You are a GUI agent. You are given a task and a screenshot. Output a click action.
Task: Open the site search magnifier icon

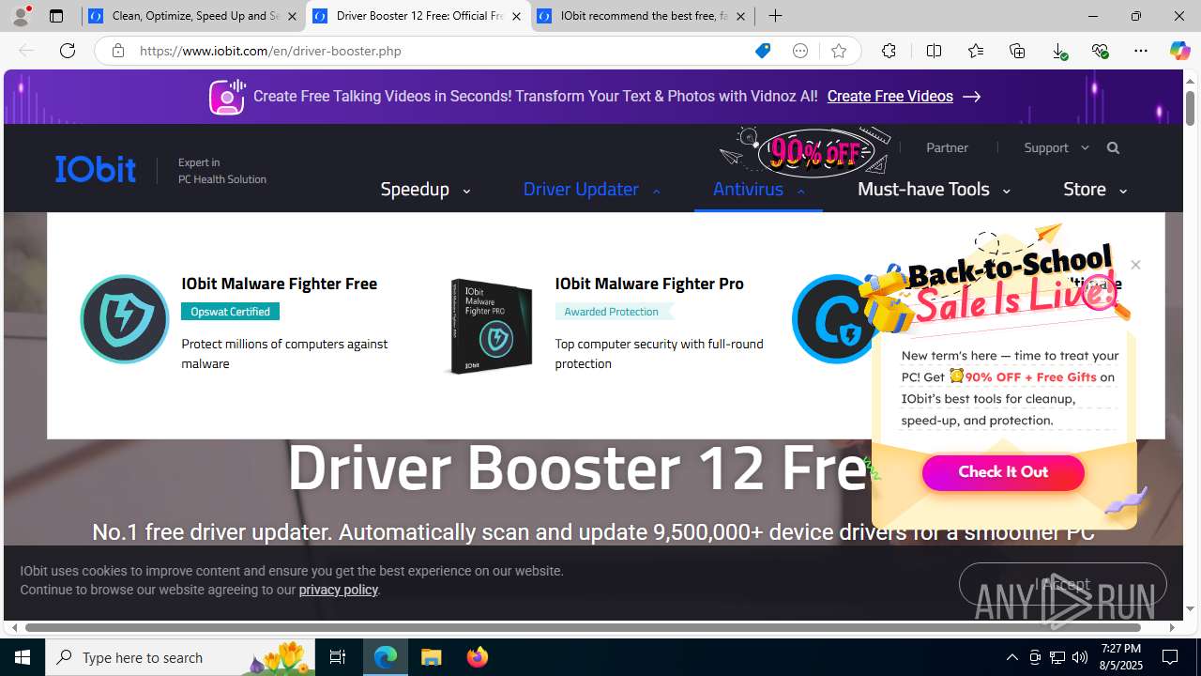click(1113, 147)
